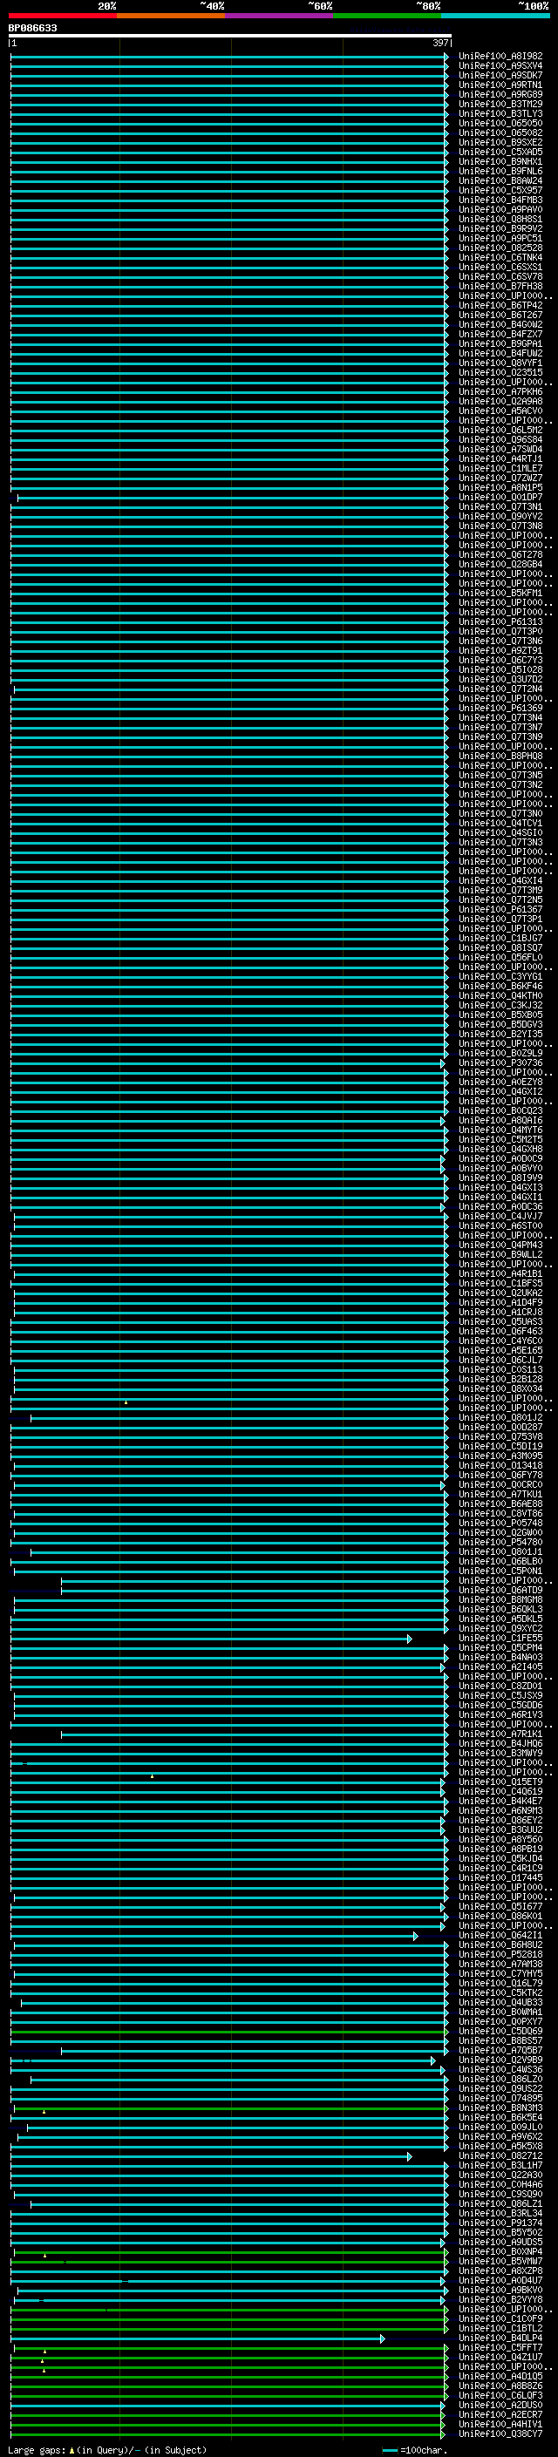Click the ruler end position 397
The image size is (558, 2457).
coord(440,43)
